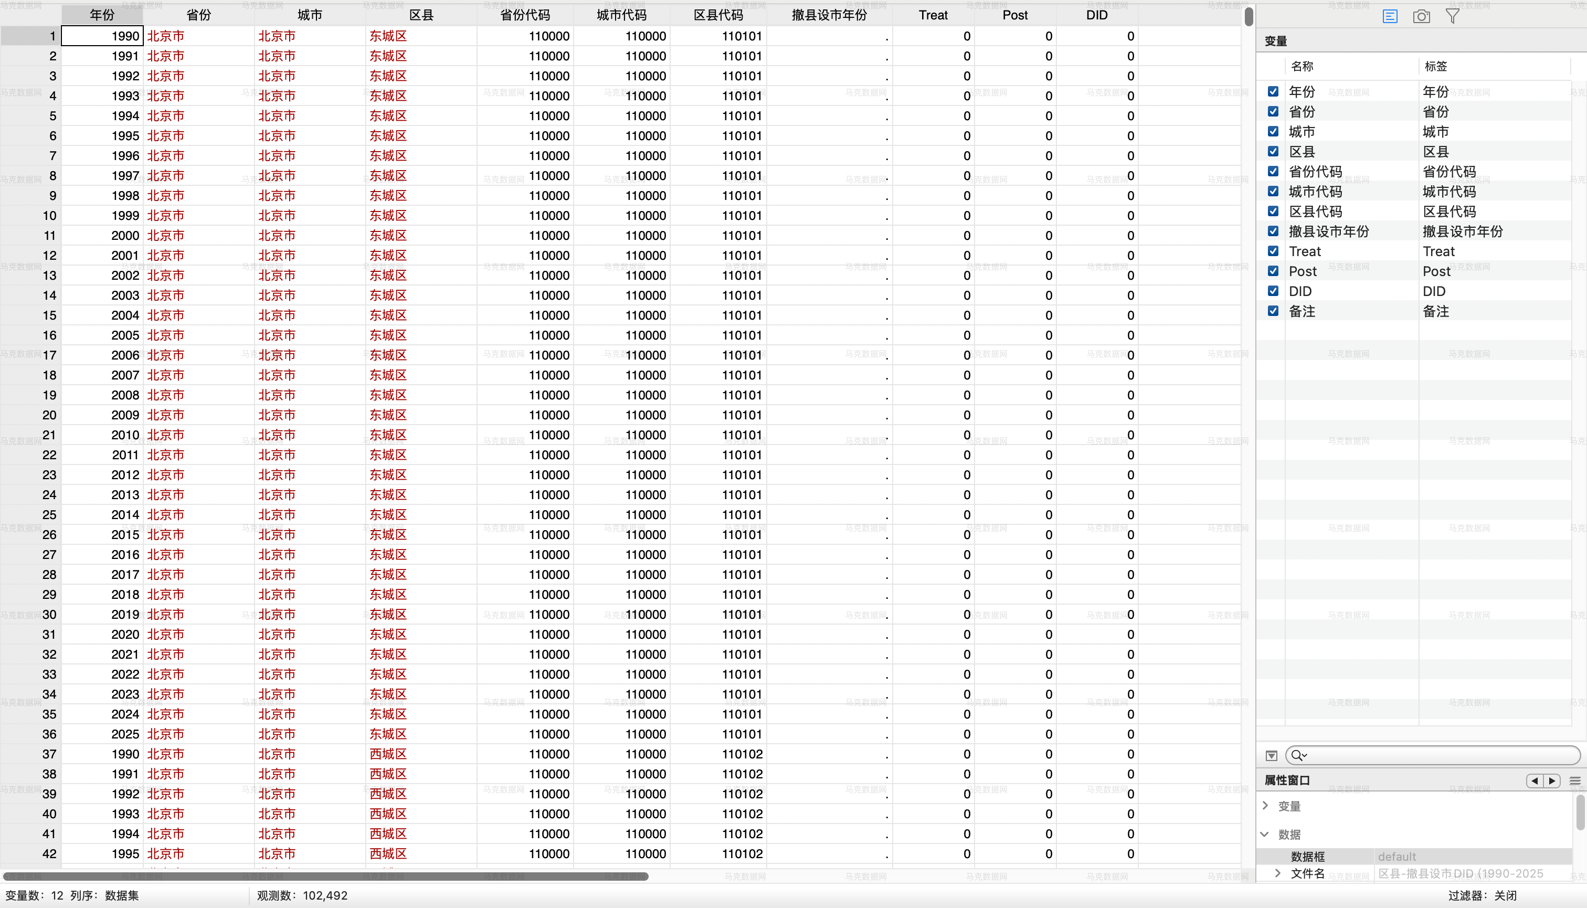Select row number 37 header
The image size is (1587, 908).
[30, 754]
